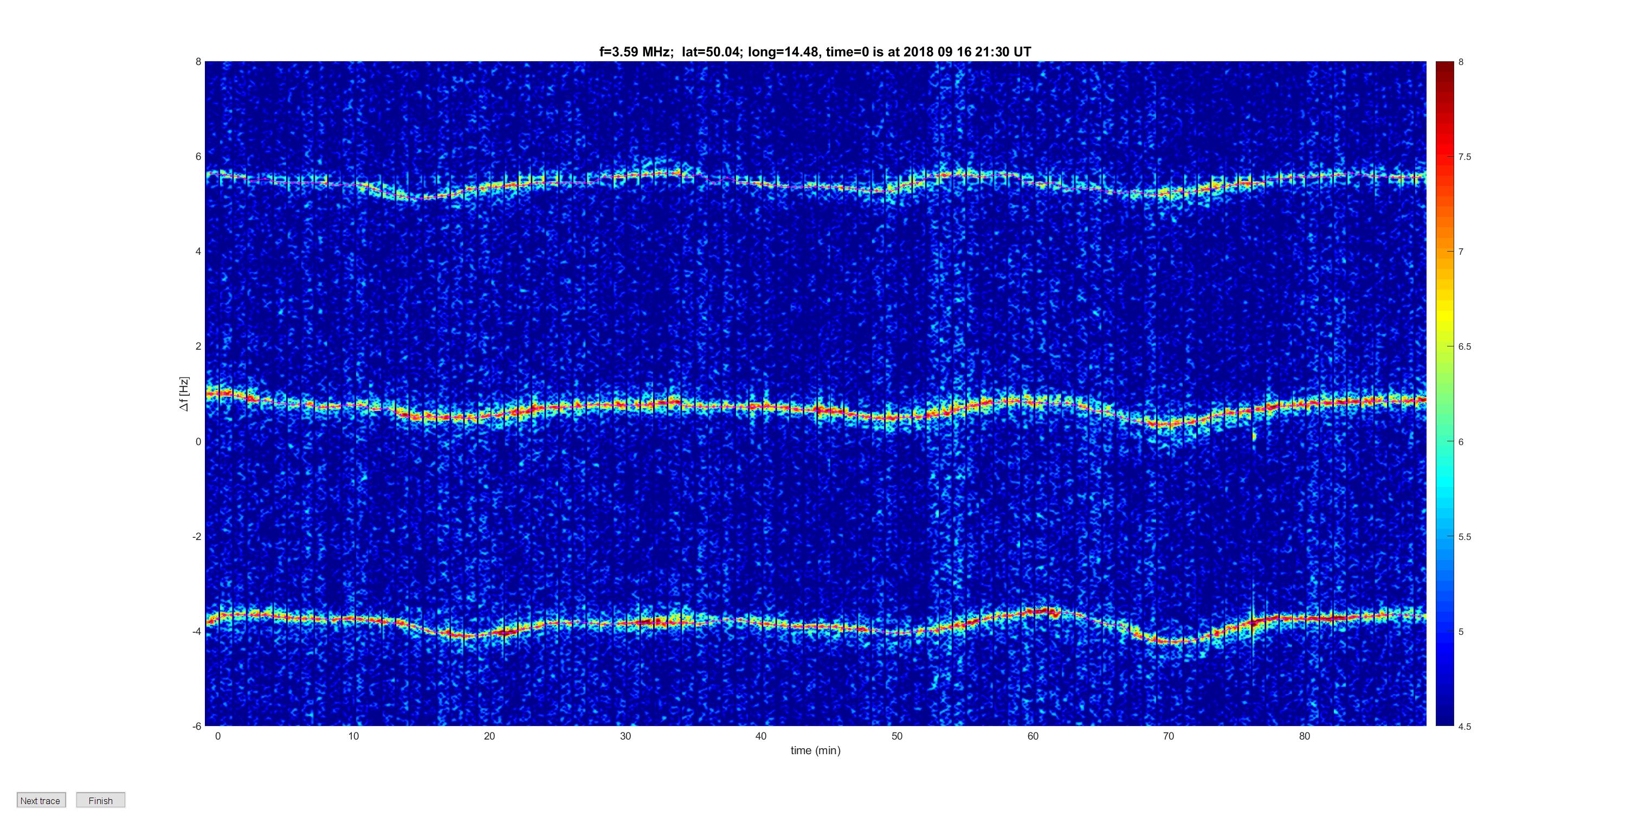Image resolution: width=1626 pixels, height=816 pixels.
Task: Click the x-axis tick label 20
Action: point(489,736)
